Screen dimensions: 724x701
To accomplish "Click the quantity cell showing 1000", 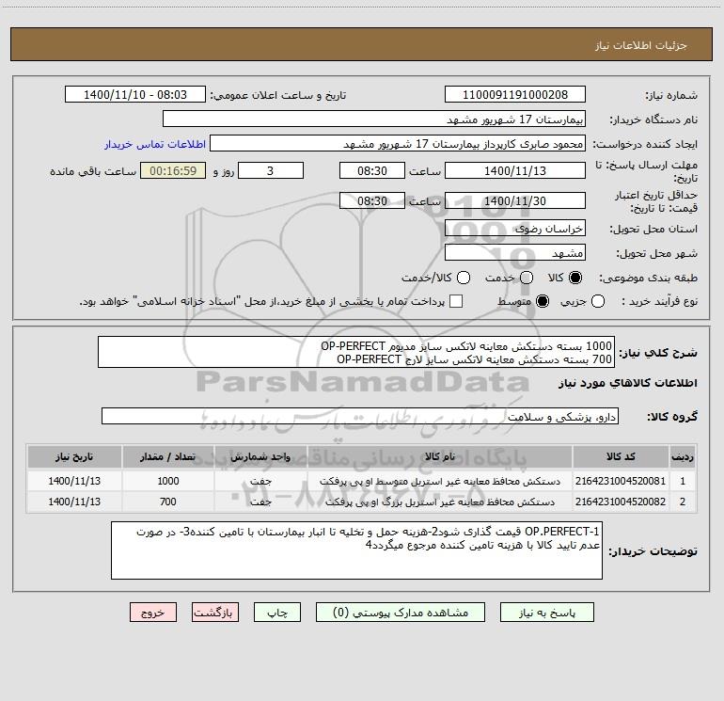I will [x=168, y=481].
